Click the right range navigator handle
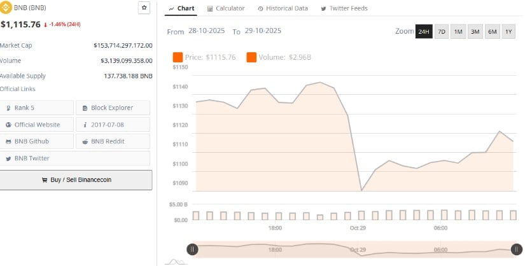Screen dimensions: 525x266 (x=517, y=249)
